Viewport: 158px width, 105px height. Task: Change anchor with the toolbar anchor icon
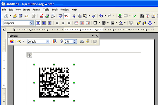[150, 23]
